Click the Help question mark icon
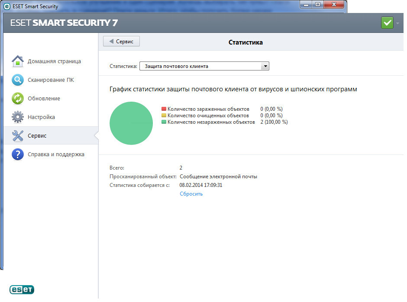 coord(17,154)
